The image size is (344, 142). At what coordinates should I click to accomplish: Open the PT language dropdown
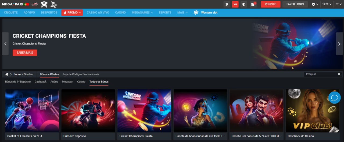(338, 4)
